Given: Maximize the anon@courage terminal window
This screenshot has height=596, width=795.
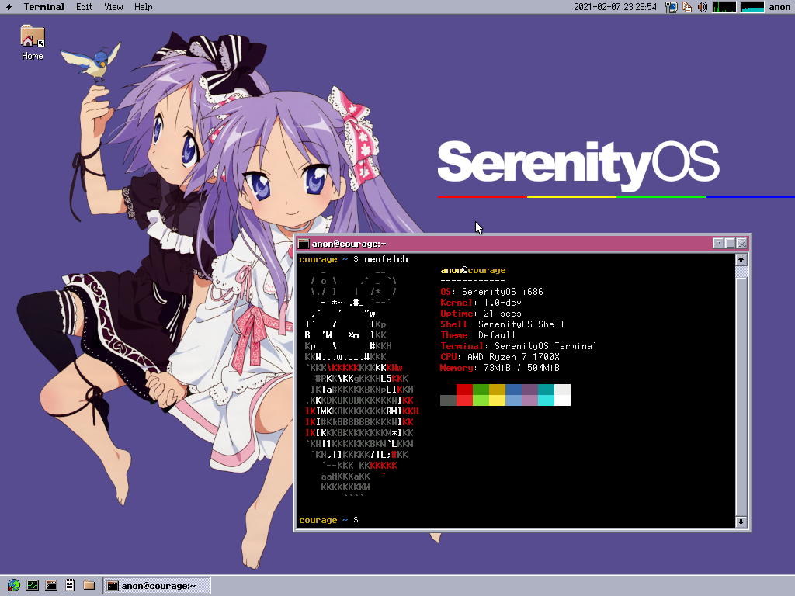Looking at the screenshot, I should tap(730, 243).
